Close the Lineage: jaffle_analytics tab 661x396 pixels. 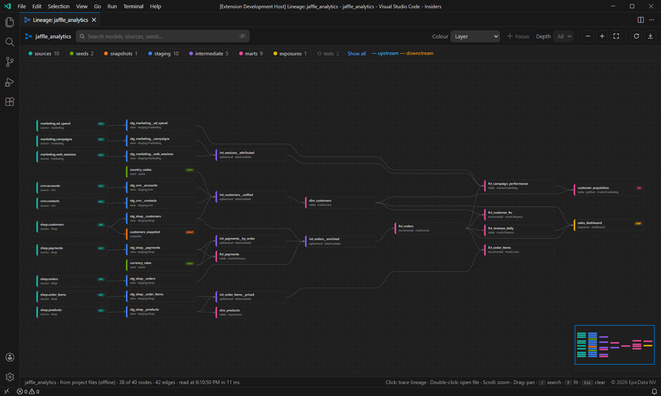click(94, 20)
